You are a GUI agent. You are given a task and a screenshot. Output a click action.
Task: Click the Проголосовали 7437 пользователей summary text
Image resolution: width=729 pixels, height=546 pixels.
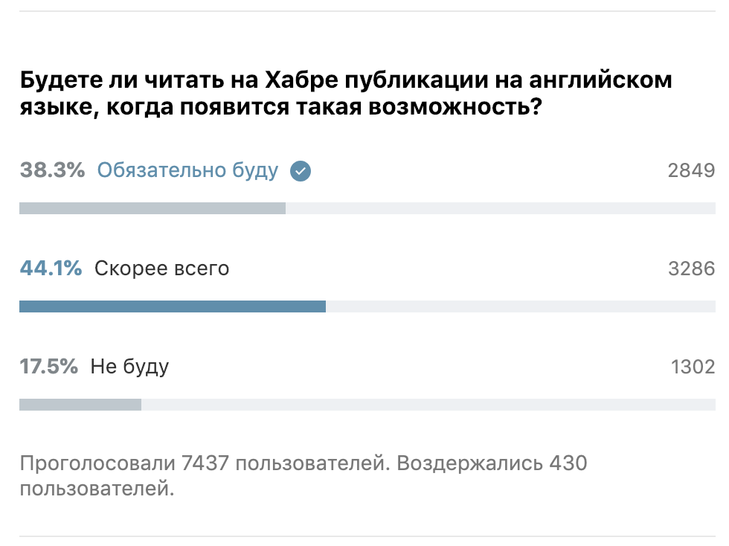pos(205,463)
